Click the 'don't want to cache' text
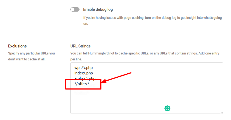 [22, 59]
